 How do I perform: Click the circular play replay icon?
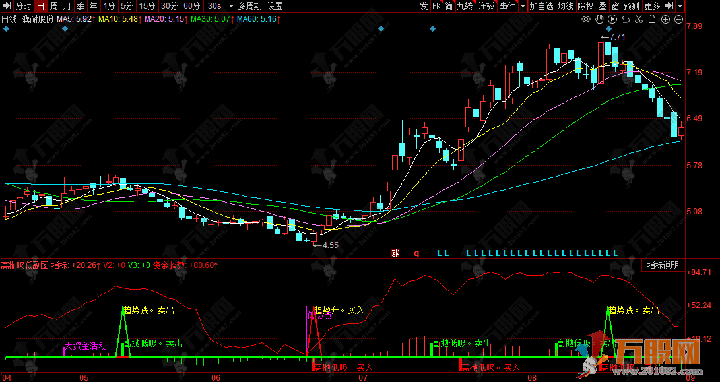(x=612, y=19)
